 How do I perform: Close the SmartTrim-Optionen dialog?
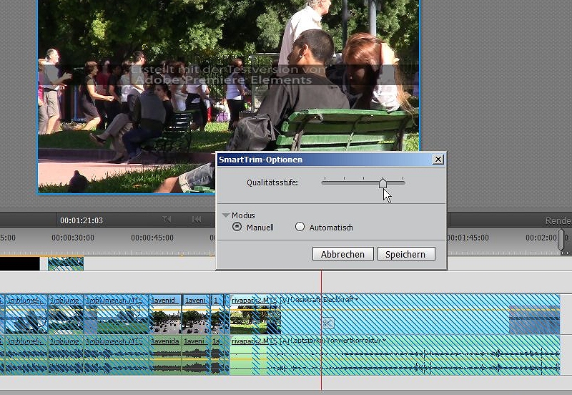click(x=438, y=159)
